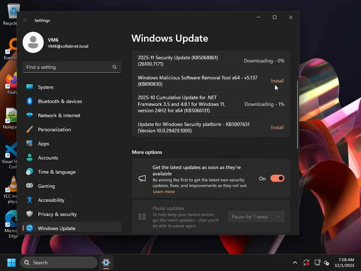Click the Apps grid icon
The image size is (361, 271).
(30, 143)
